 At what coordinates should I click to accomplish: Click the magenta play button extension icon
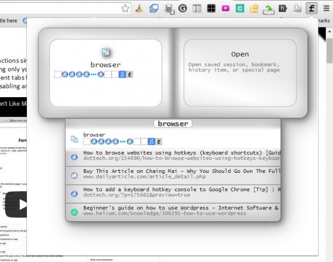point(226,8)
